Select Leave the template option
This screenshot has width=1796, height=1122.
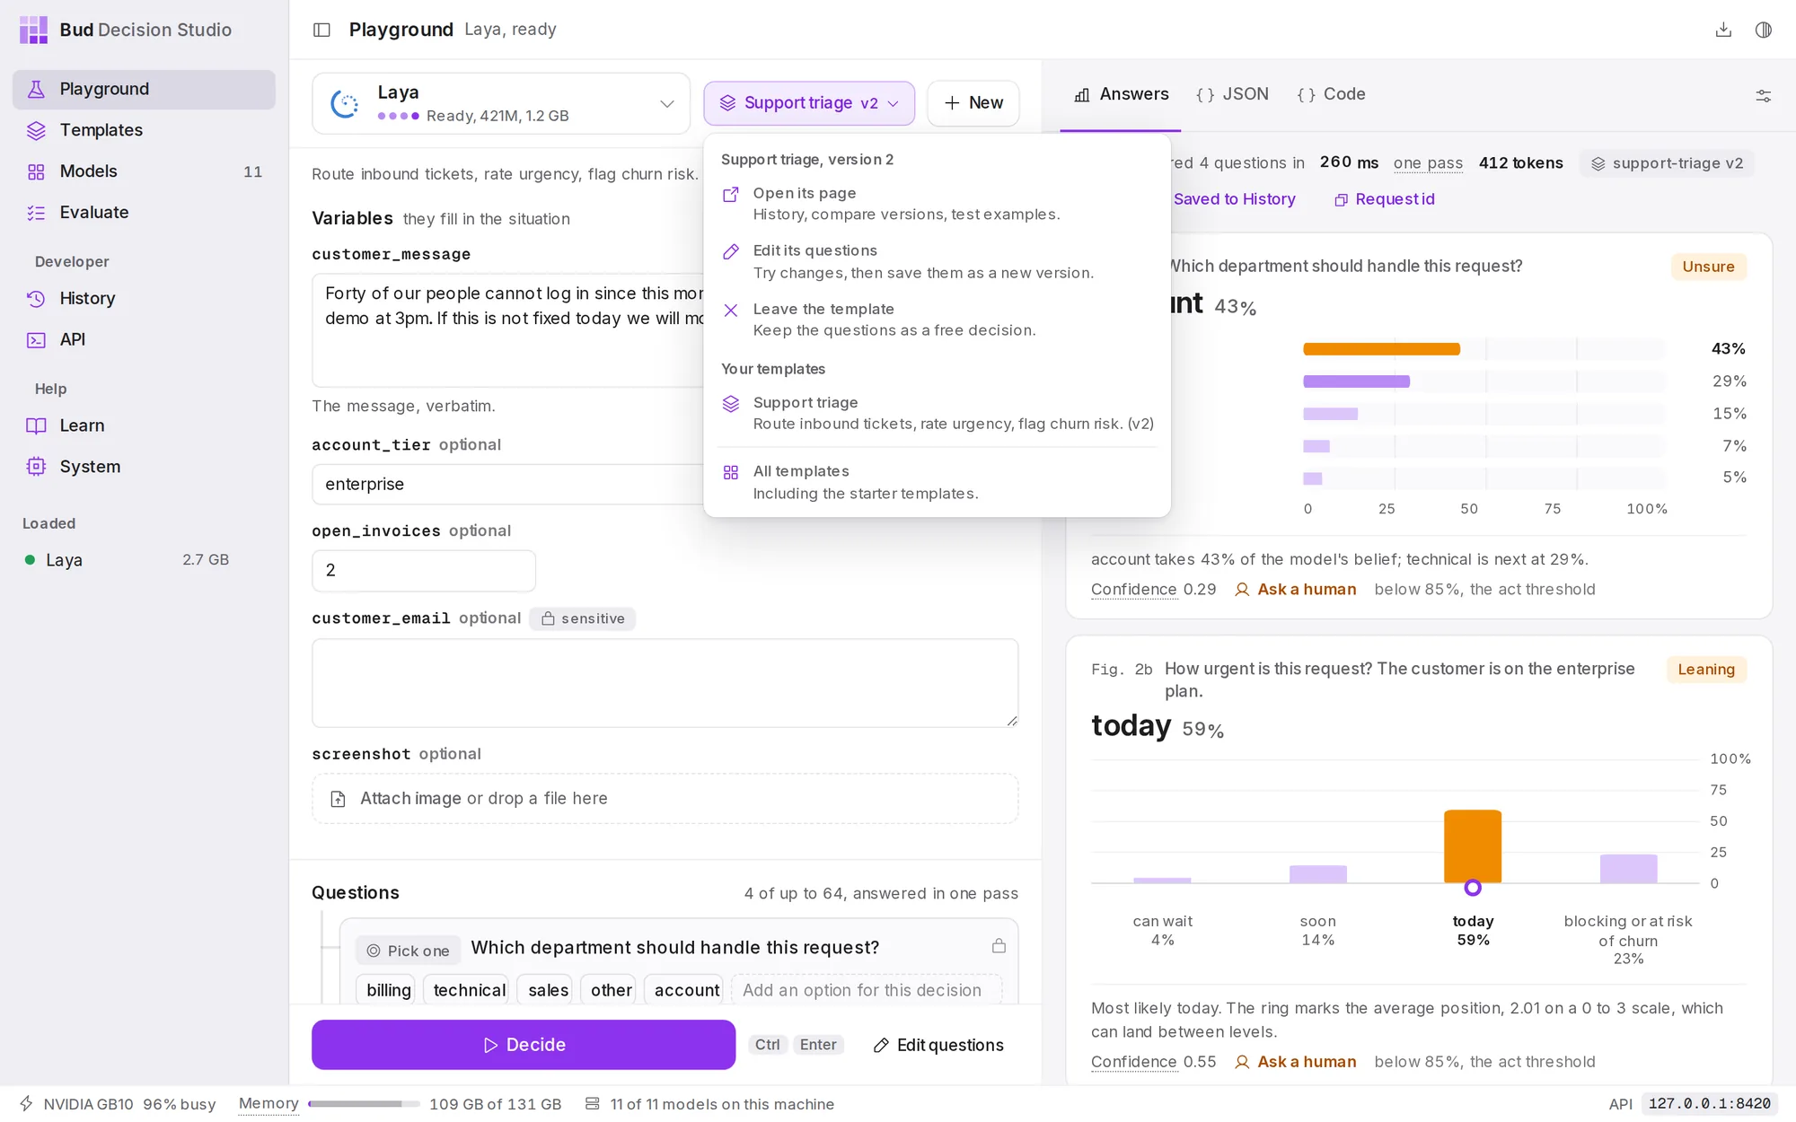(937, 320)
